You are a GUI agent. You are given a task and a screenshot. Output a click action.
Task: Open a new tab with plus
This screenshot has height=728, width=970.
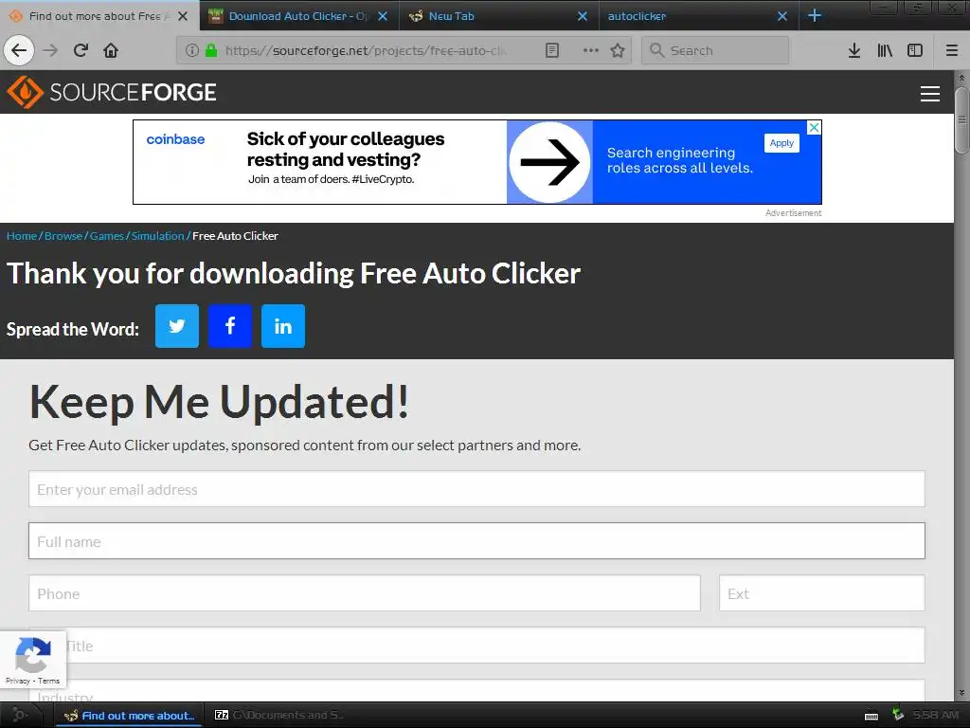(815, 15)
